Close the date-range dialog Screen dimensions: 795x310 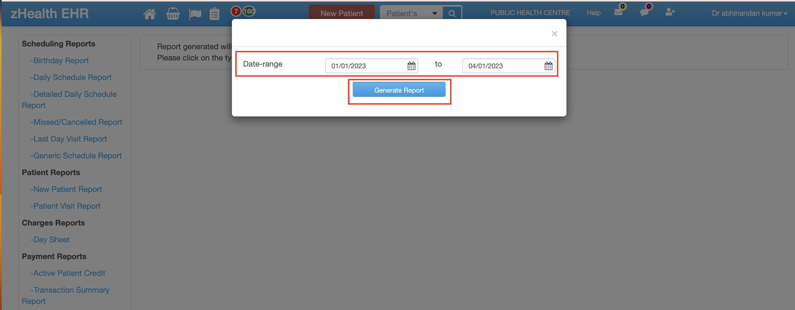554,34
